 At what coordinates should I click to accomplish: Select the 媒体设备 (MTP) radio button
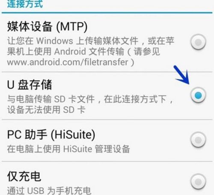[x=198, y=42]
